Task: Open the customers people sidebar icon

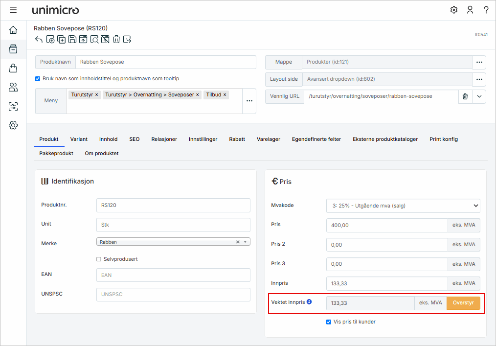Action: point(13,87)
